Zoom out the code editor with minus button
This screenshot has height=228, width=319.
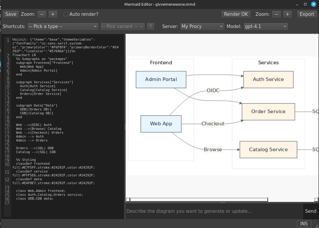coord(42,14)
